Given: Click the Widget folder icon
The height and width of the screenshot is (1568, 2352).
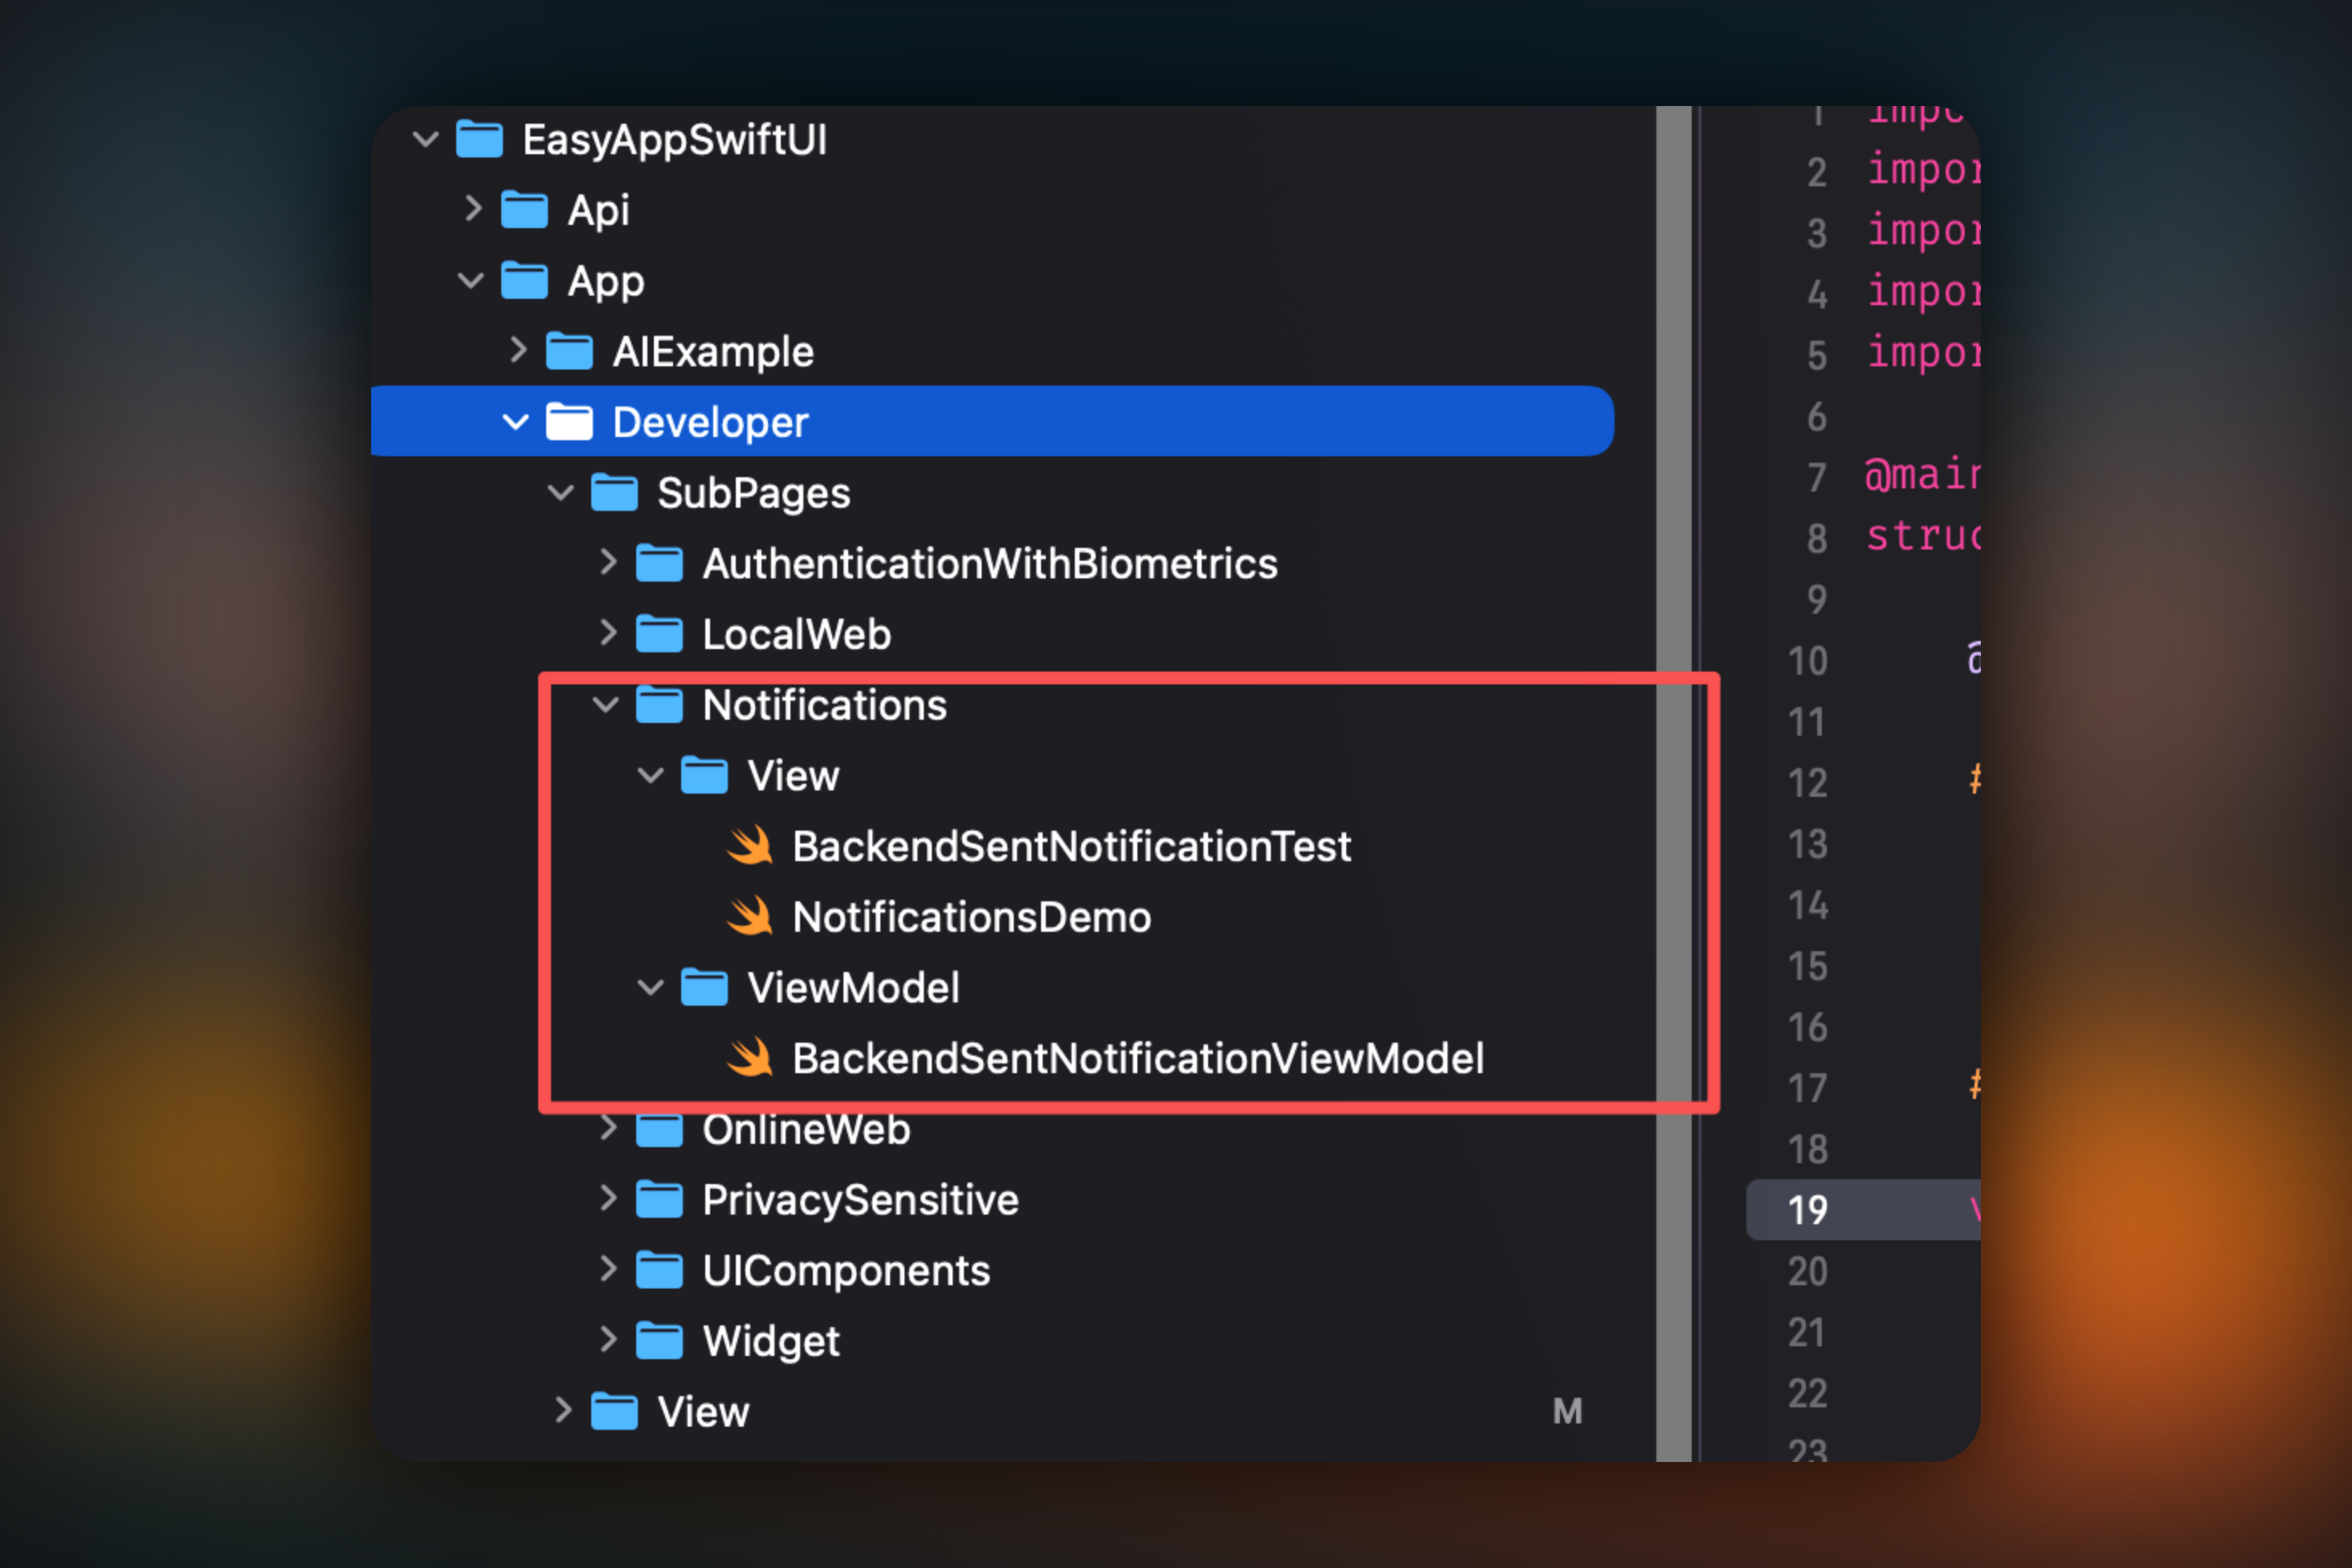Looking at the screenshot, I should 659,1341.
